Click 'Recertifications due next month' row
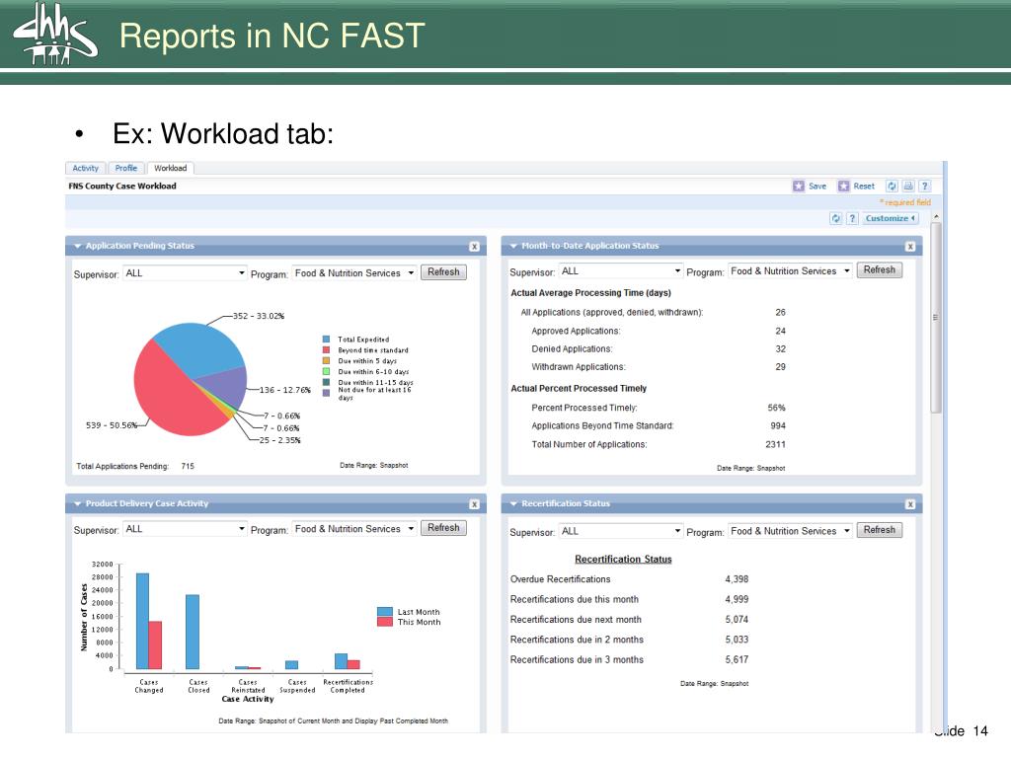Screen dimensions: 1011x758 pos(629,620)
